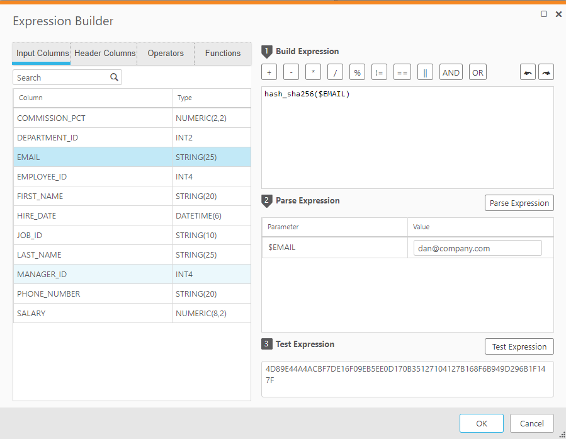Open the Header Columns tab
Screen dimensions: 566x439
[104, 54]
